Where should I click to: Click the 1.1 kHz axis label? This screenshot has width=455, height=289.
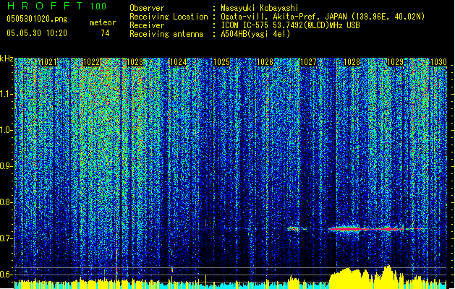7,94
